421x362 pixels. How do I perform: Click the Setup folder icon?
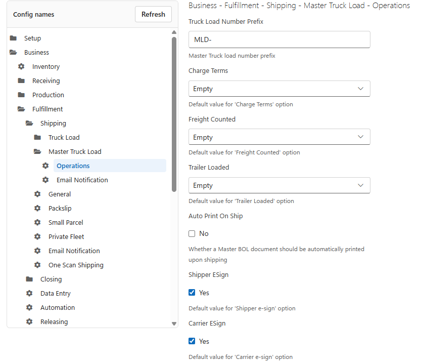[x=13, y=38]
